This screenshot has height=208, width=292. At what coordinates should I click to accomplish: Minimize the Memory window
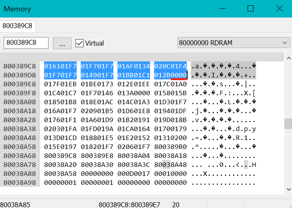222,9
